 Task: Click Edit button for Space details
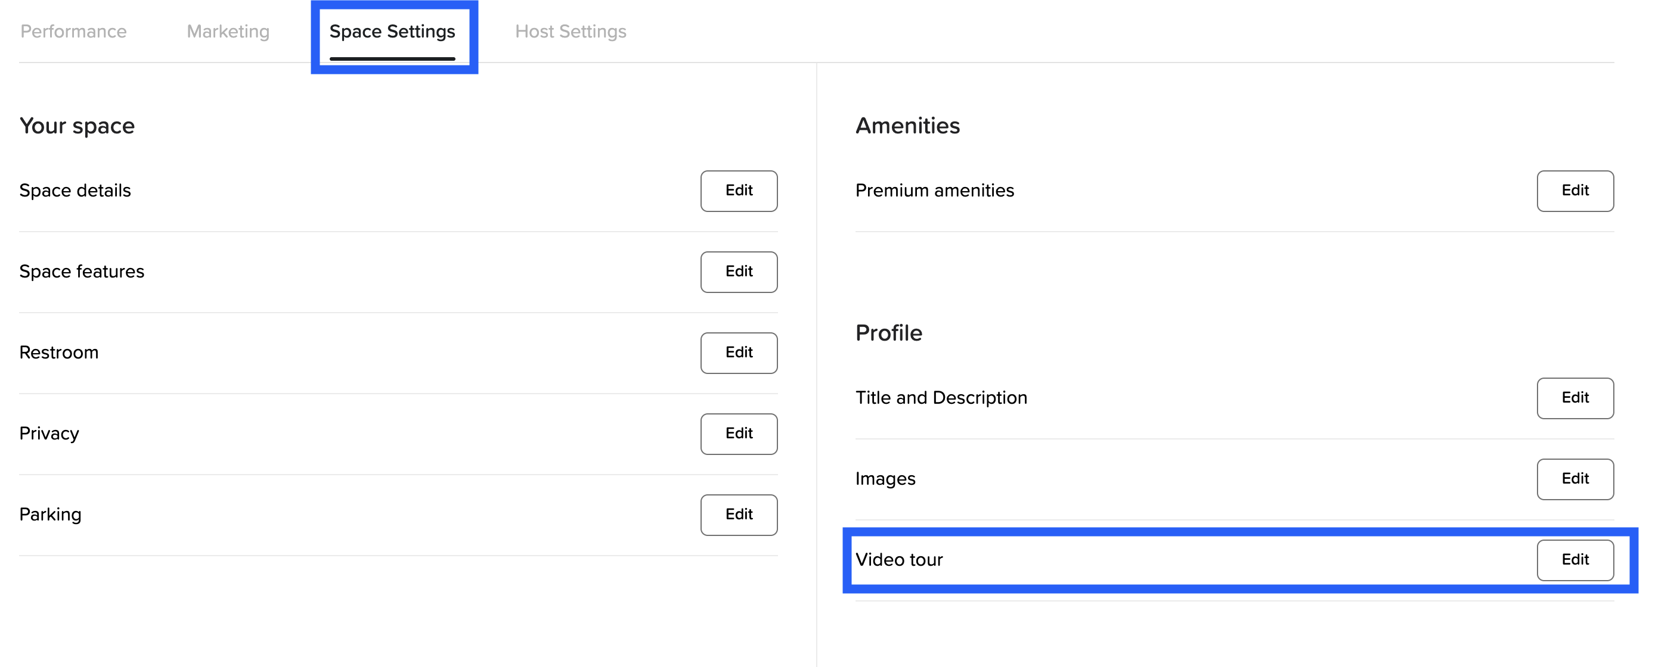[x=738, y=191]
